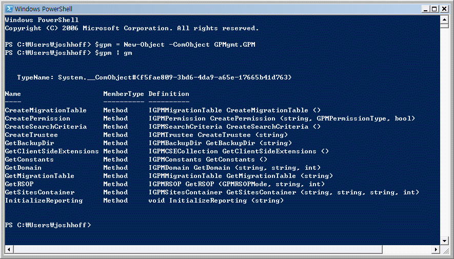
Task: Click the MemberType column header
Action: [124, 94]
